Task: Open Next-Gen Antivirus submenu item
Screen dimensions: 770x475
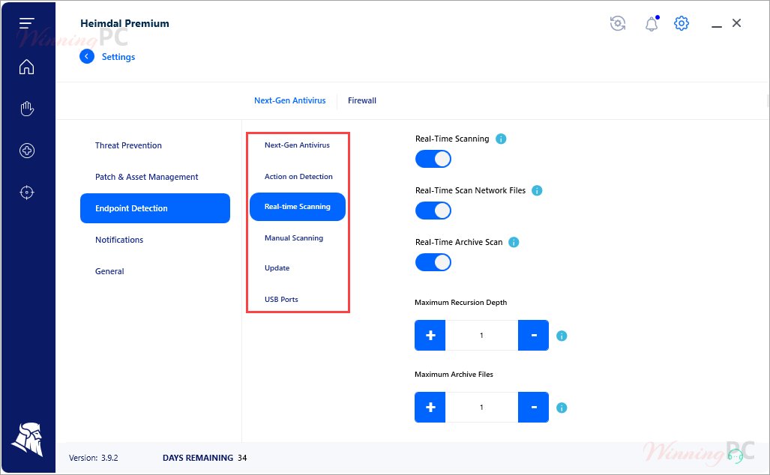Action: tap(297, 145)
